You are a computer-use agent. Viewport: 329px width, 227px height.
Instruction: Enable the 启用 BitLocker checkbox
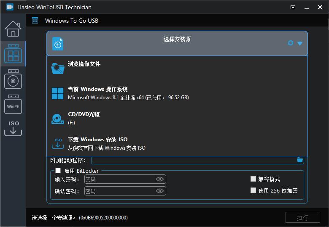(58, 171)
